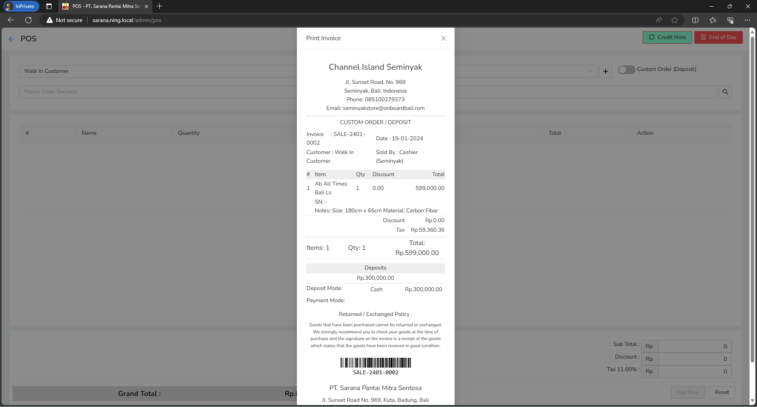The height and width of the screenshot is (407, 757).
Task: Click the Channel Island Seminyak heading
Action: coord(375,67)
